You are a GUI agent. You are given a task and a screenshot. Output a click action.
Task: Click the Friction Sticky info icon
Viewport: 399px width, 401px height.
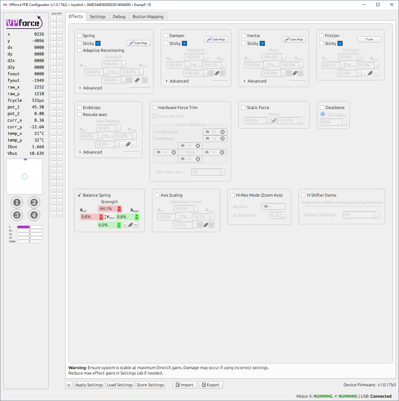340,43
